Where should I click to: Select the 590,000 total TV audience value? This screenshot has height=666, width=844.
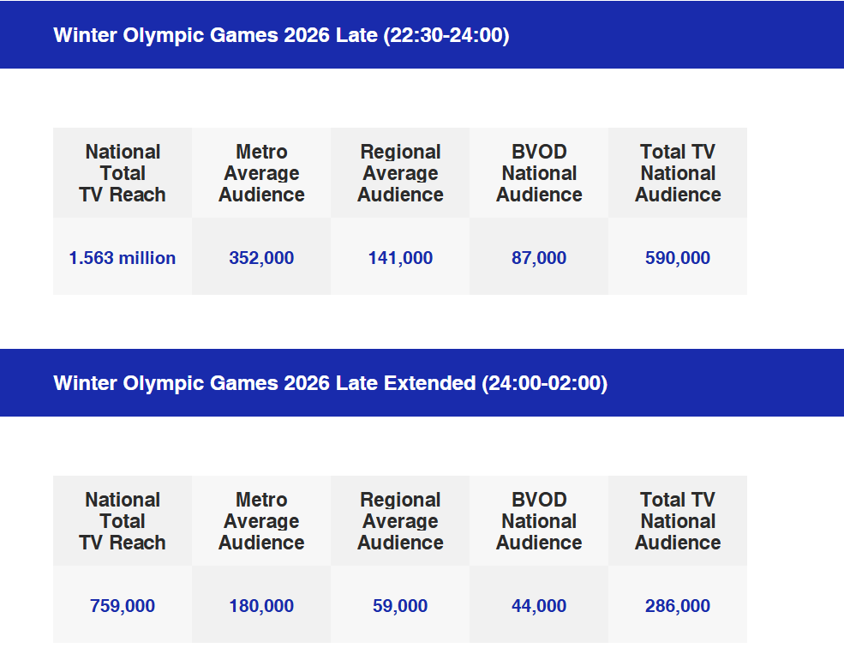click(678, 258)
